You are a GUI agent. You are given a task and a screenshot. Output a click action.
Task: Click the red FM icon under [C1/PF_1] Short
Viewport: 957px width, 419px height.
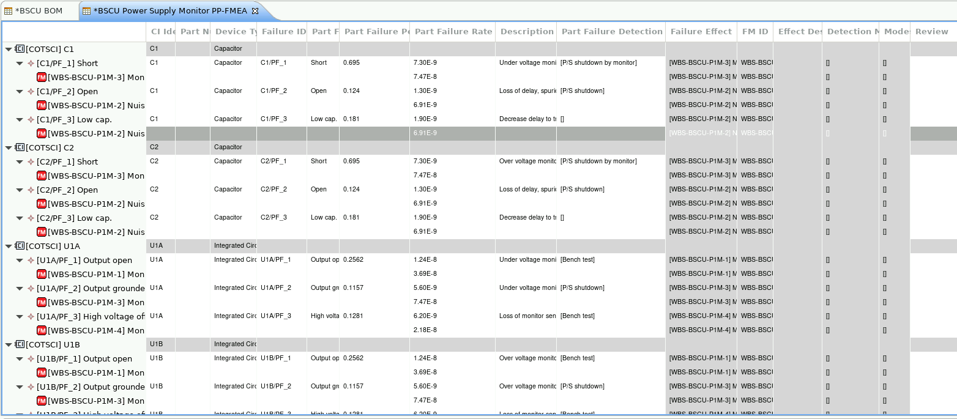(42, 77)
